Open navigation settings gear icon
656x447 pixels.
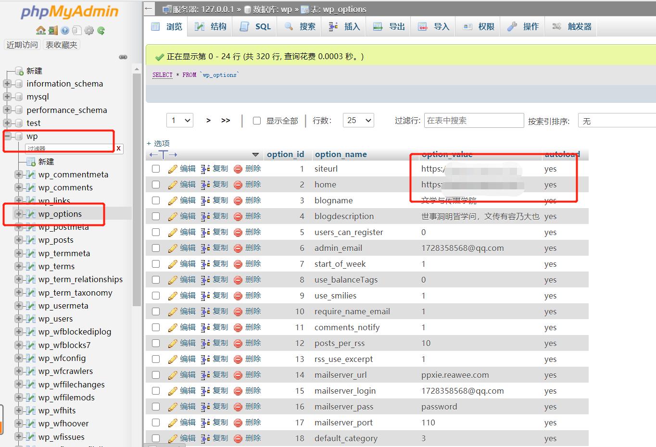(89, 30)
